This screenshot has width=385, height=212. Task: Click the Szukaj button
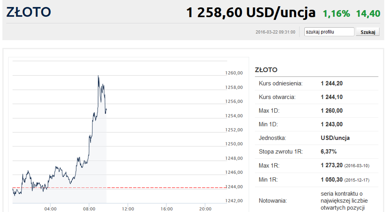pos(367,32)
